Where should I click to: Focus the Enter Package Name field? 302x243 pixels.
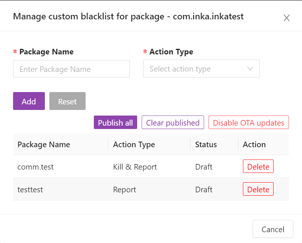click(71, 69)
